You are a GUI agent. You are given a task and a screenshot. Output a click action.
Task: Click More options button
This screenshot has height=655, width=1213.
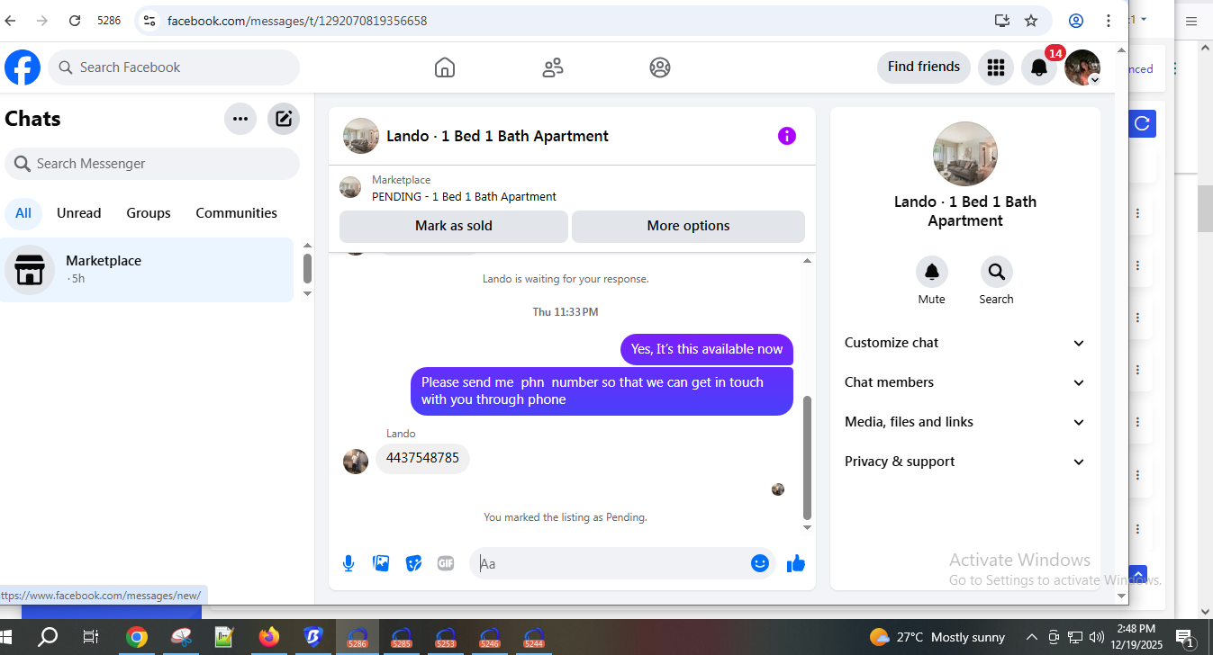[689, 226]
